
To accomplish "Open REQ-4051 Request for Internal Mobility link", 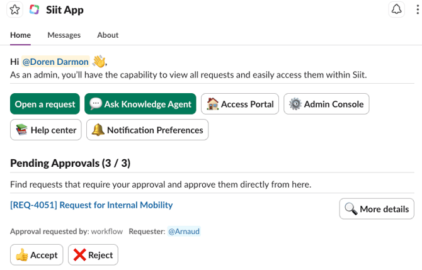I will click(91, 205).
